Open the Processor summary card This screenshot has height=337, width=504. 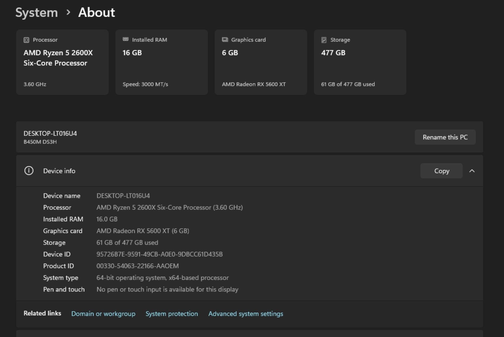pos(62,62)
